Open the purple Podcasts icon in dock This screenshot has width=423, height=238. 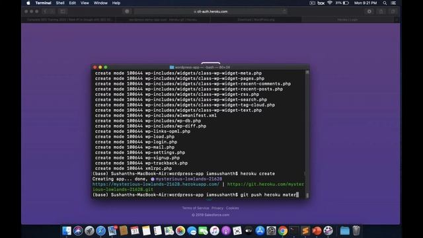pyautogui.click(x=226, y=231)
